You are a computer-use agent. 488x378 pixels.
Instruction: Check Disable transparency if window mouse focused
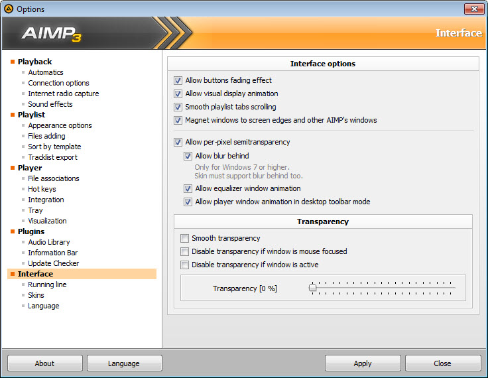[x=184, y=251]
